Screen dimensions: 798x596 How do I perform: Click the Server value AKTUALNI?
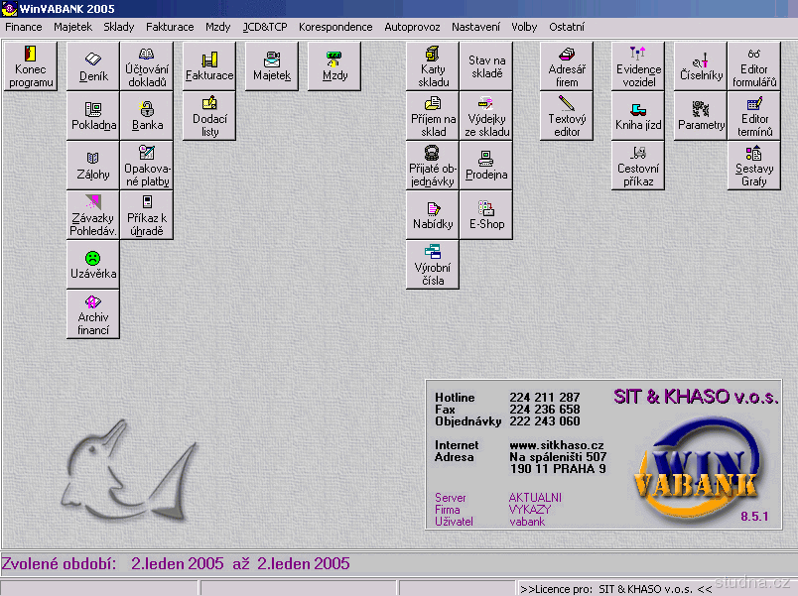tap(535, 498)
